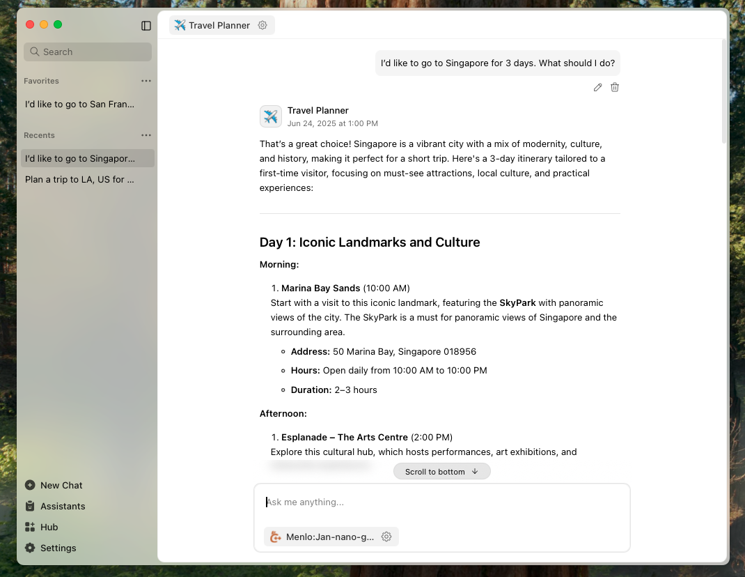Image resolution: width=745 pixels, height=577 pixels.
Task: Expand Recents options menu
Action: pyautogui.click(x=146, y=135)
